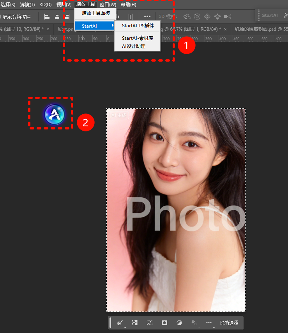
Task: Click the transform selection icon in bottom bar
Action: pos(150,323)
